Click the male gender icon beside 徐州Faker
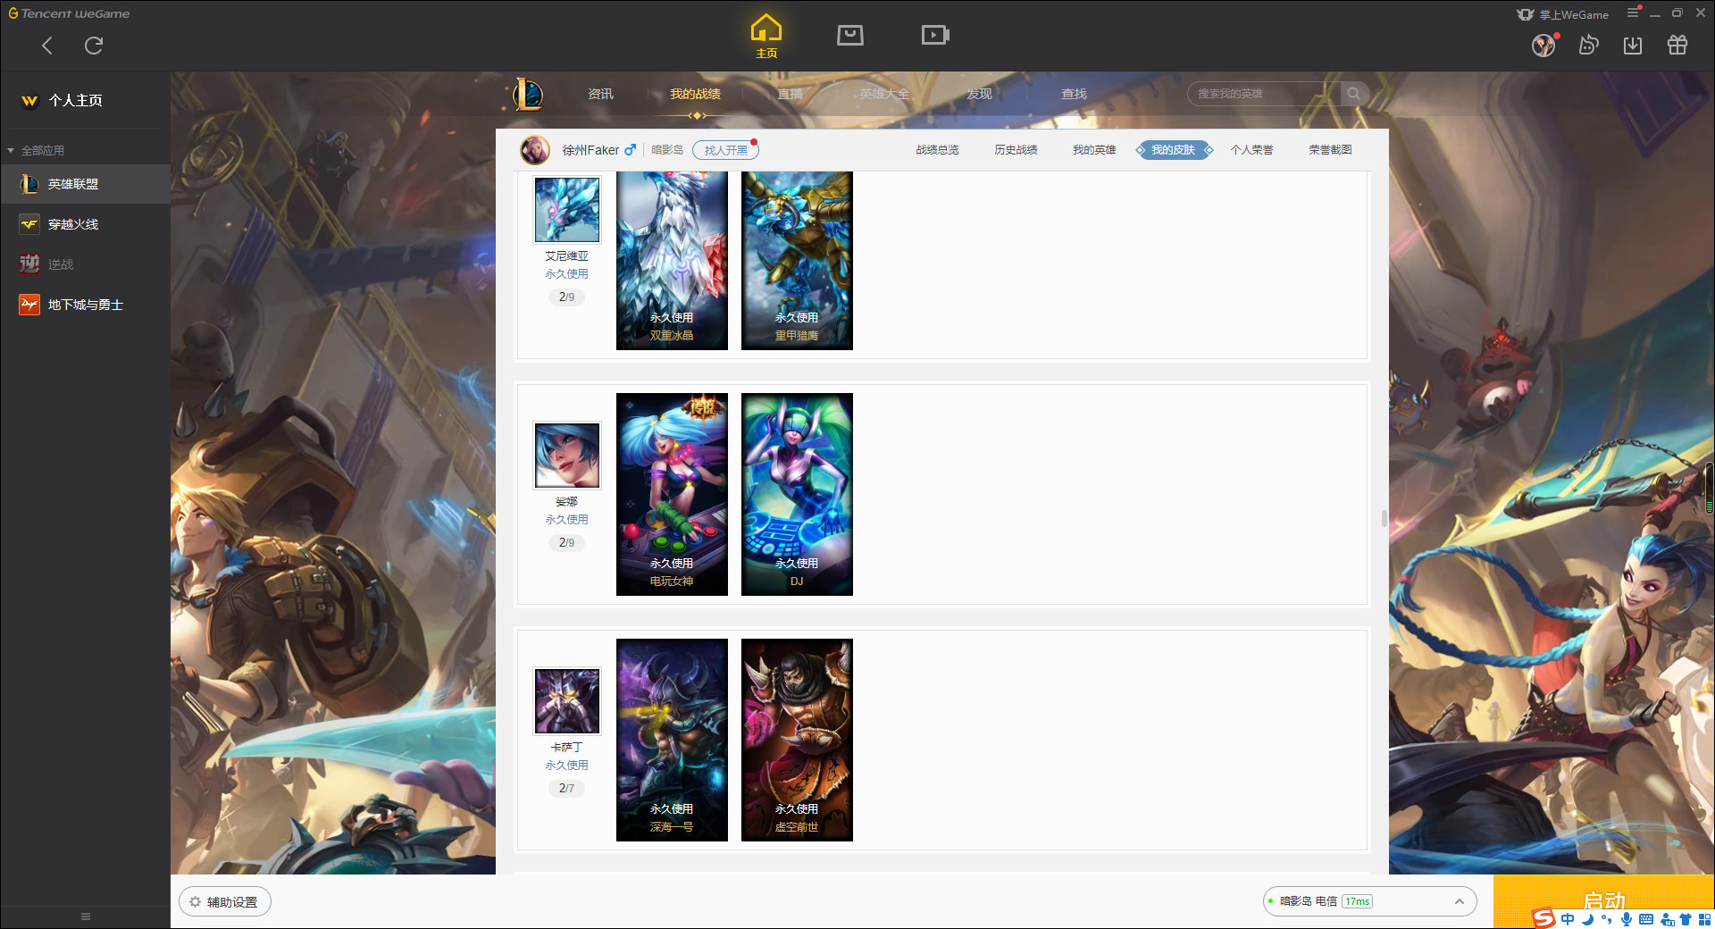Viewport: 1715px width, 929px height. pyautogui.click(x=630, y=150)
